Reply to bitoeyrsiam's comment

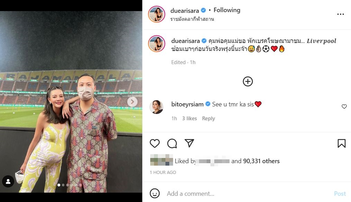(x=208, y=118)
